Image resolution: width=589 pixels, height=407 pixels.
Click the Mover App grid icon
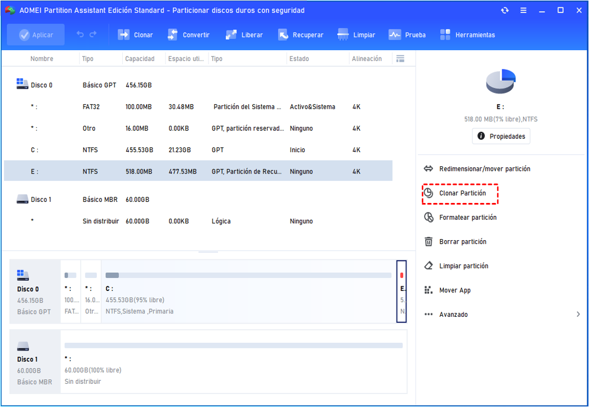click(x=428, y=290)
